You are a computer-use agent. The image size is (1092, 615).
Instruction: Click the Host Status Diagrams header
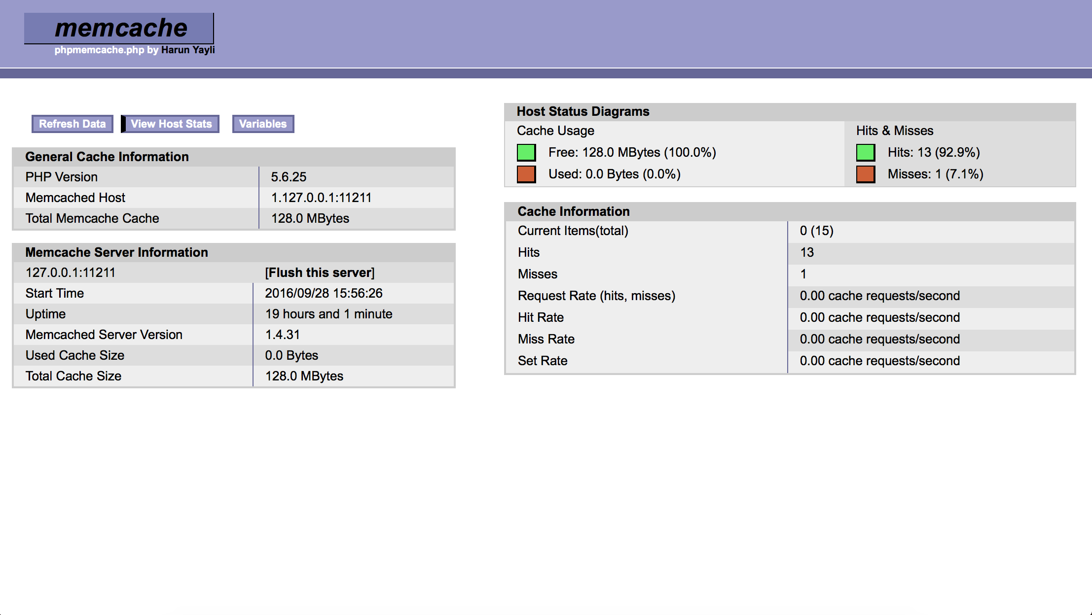pyautogui.click(x=583, y=111)
